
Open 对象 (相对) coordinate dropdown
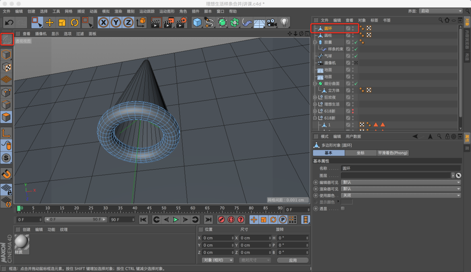pos(218,260)
